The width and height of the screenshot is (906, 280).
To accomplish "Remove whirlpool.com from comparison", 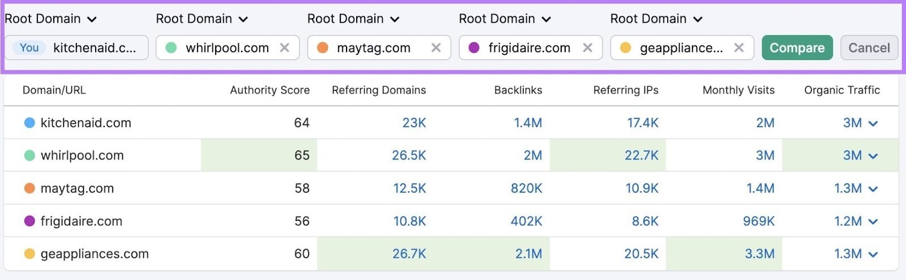I will [x=285, y=48].
